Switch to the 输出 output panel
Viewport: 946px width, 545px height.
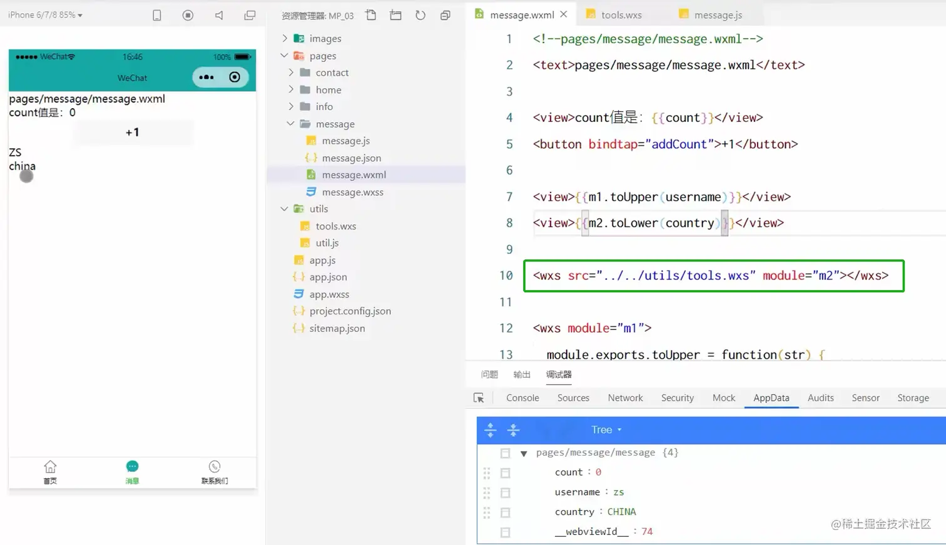coord(522,374)
